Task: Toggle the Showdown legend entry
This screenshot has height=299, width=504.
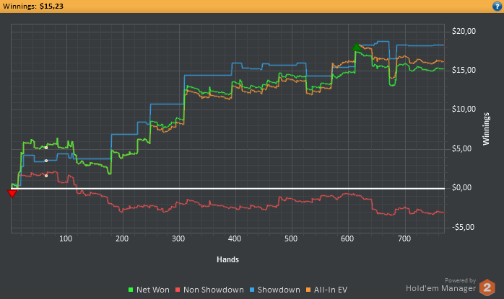Action: pos(275,290)
